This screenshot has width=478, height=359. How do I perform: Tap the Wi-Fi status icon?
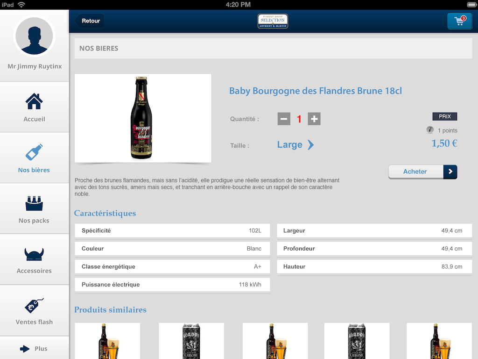click(x=21, y=5)
